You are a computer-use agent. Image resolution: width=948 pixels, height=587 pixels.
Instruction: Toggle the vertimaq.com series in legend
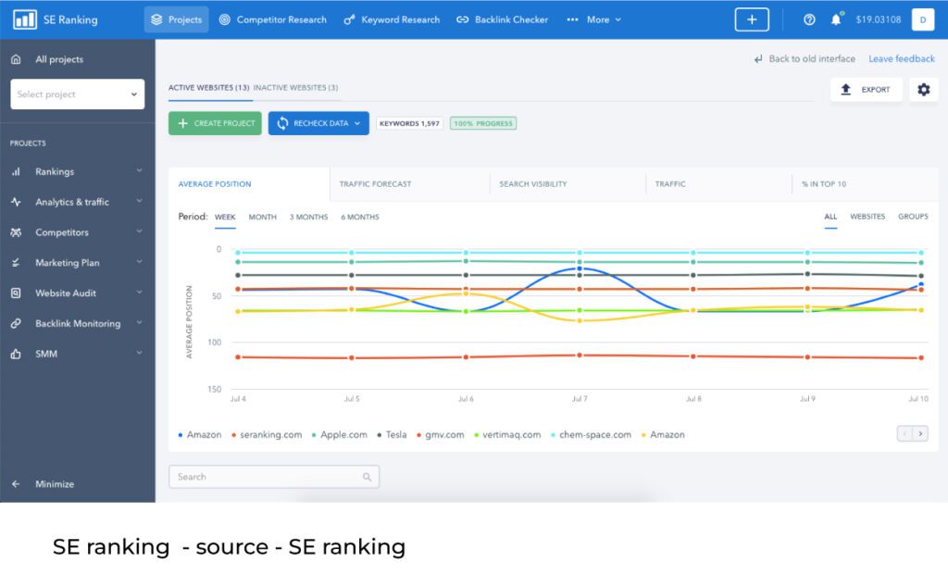[507, 434]
